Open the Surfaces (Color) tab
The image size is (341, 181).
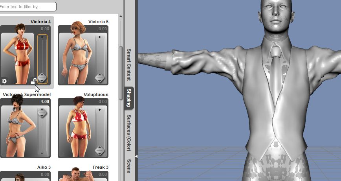click(129, 133)
